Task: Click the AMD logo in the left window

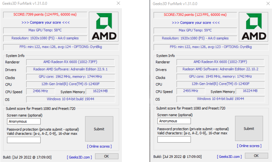Action: coord(104,27)
